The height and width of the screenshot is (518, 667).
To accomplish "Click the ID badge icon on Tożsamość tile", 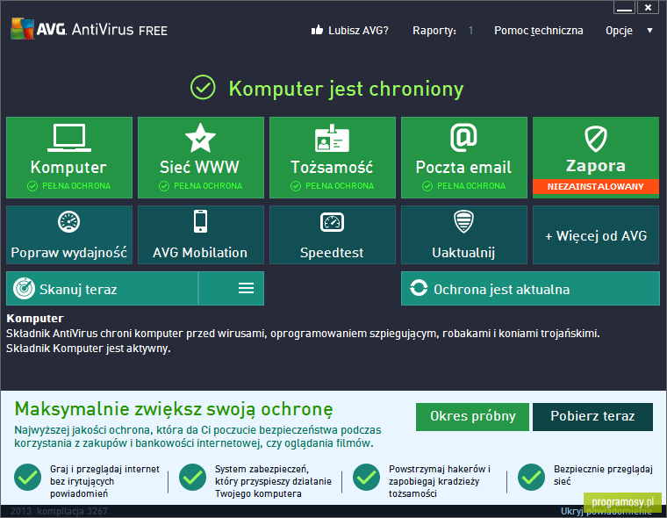I will (x=332, y=139).
